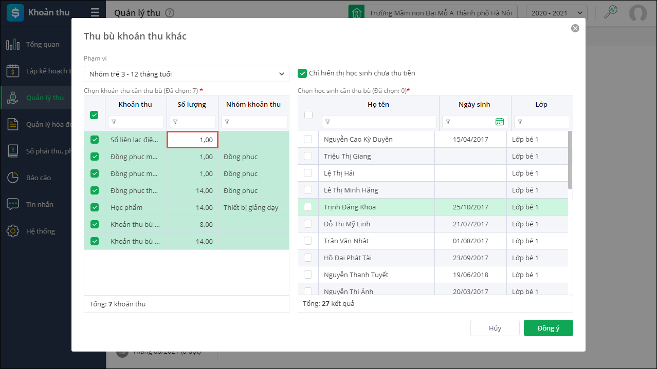This screenshot has height=369, width=657.
Task: Click the calendar icon in Ngày sinh filter
Action: coord(499,122)
